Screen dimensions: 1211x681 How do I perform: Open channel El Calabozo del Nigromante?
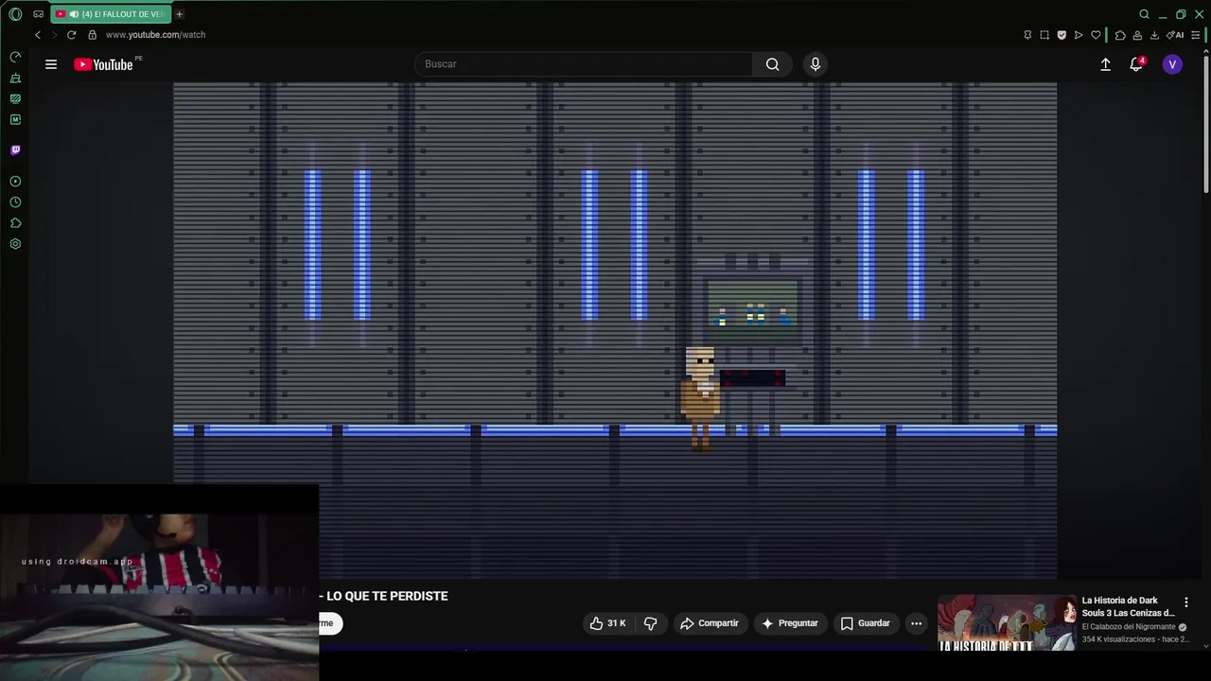pyautogui.click(x=1129, y=627)
